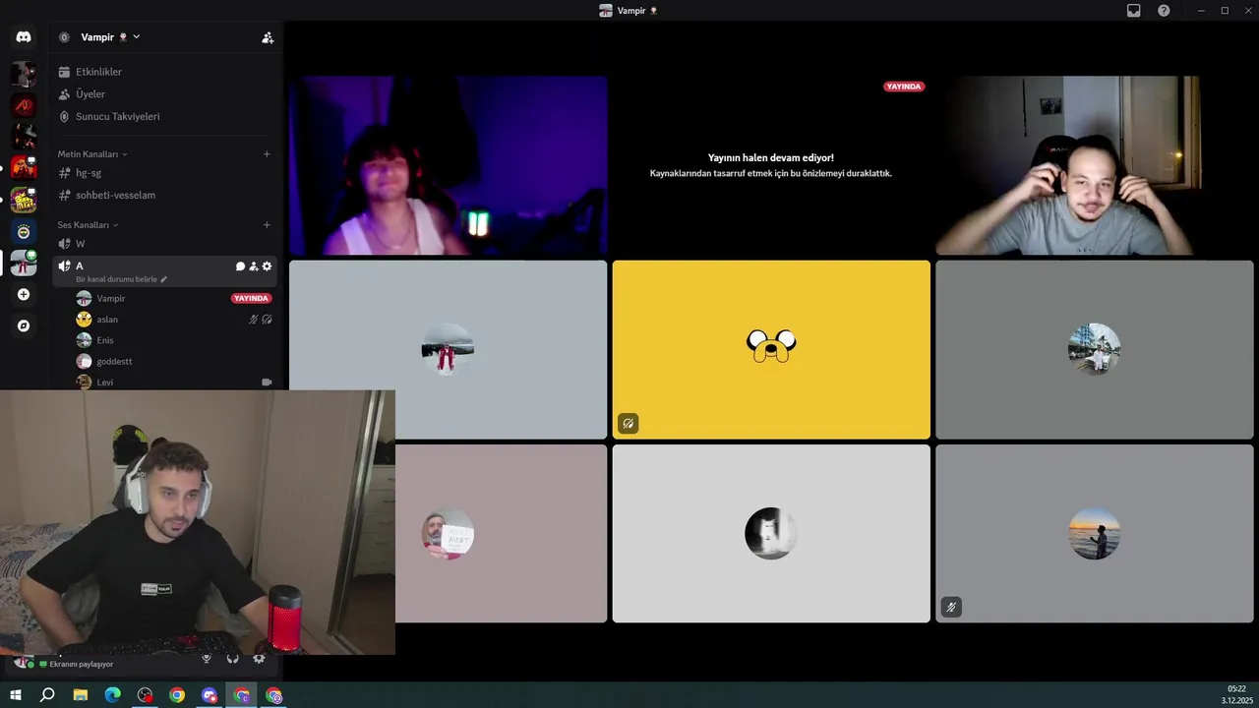The height and width of the screenshot is (708, 1259).
Task: Create a channel in Ses Kanalları
Action: coord(267,225)
